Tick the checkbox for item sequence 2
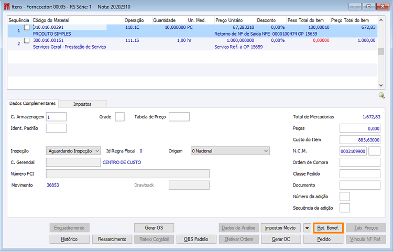Image resolution: width=393 pixels, height=251 pixels. tap(27, 40)
